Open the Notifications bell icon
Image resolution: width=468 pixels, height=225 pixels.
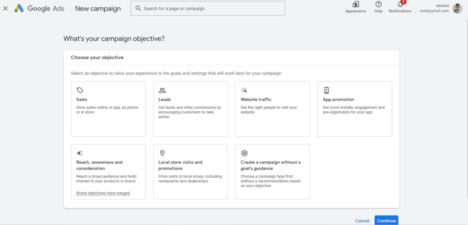400,5
